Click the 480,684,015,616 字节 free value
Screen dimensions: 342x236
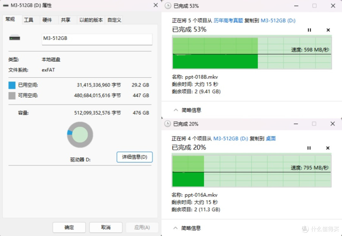(x=98, y=96)
